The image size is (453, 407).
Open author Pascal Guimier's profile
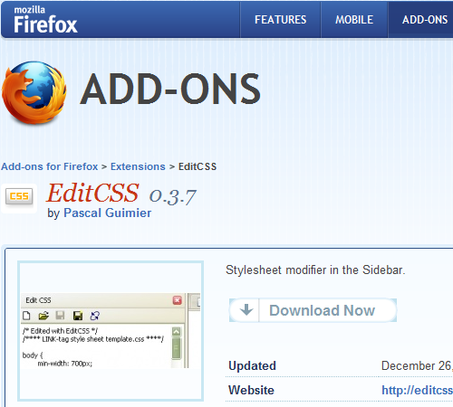[x=107, y=213]
